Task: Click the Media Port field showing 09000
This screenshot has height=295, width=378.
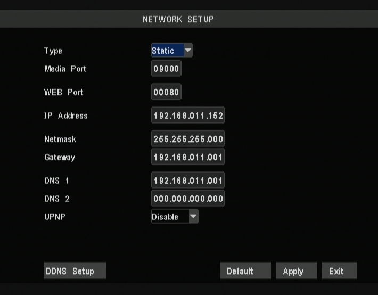Action: click(x=166, y=69)
